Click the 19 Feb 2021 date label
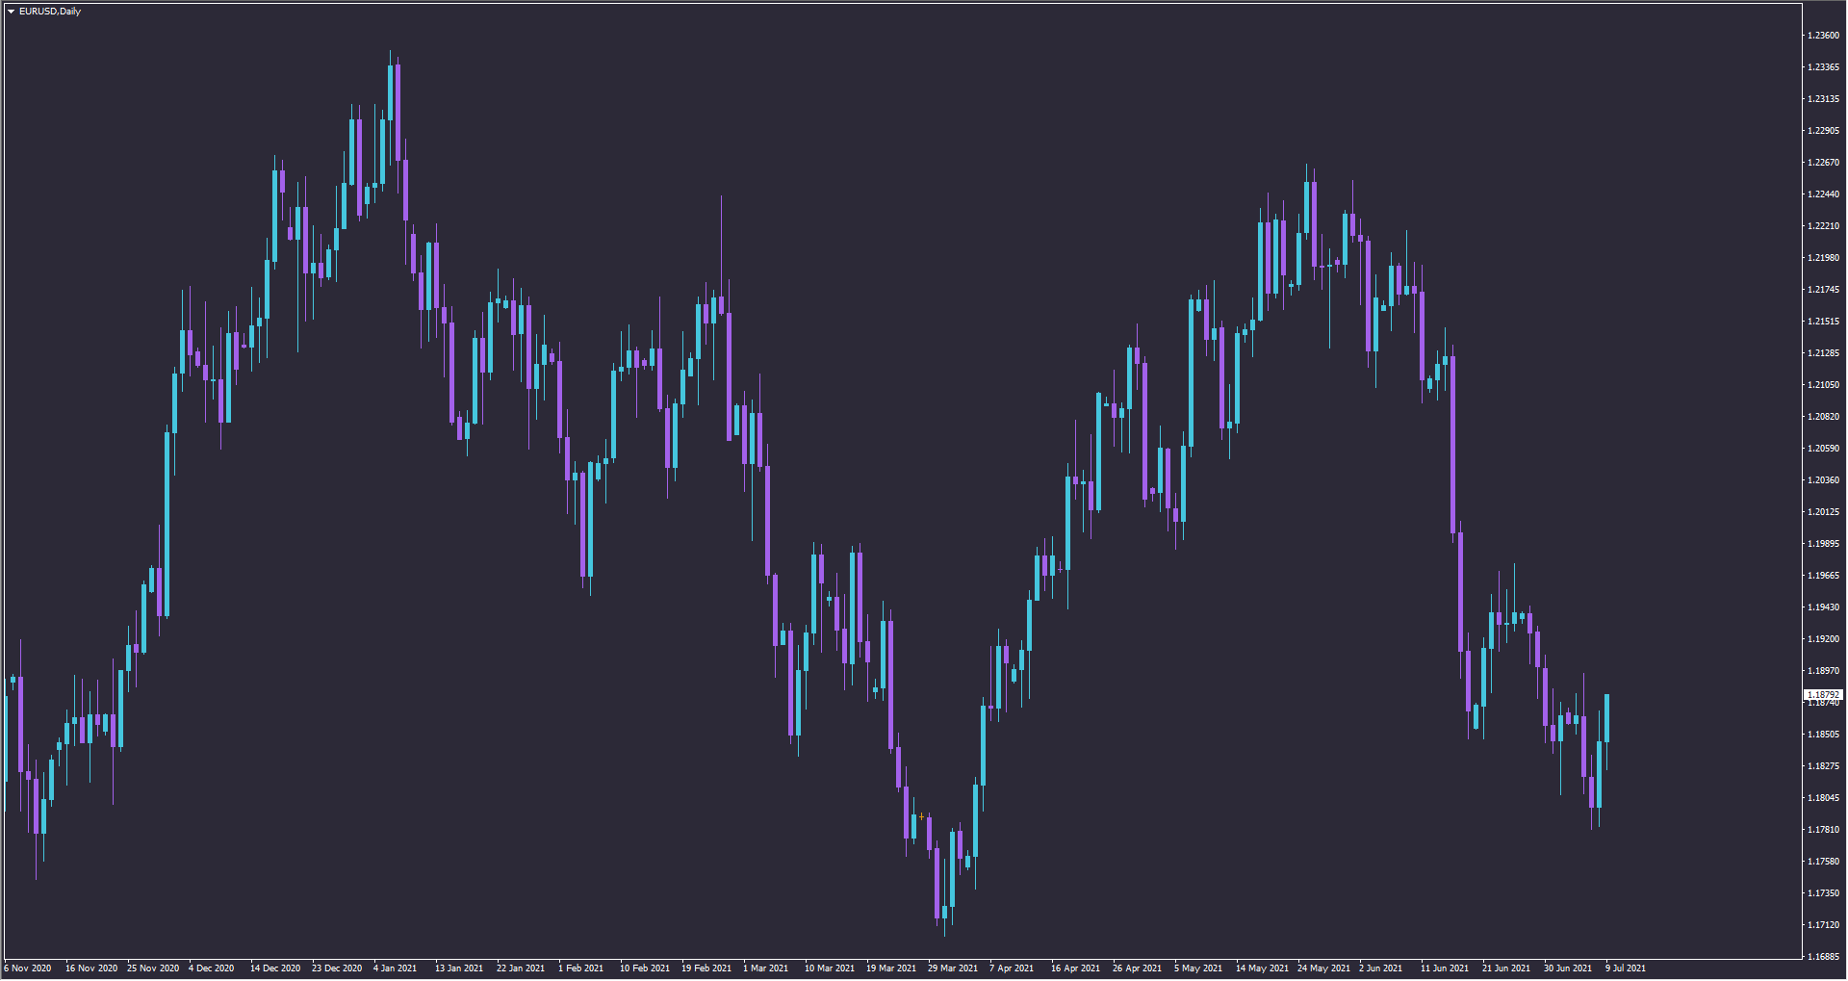Image resolution: width=1848 pixels, height=981 pixels. click(706, 968)
